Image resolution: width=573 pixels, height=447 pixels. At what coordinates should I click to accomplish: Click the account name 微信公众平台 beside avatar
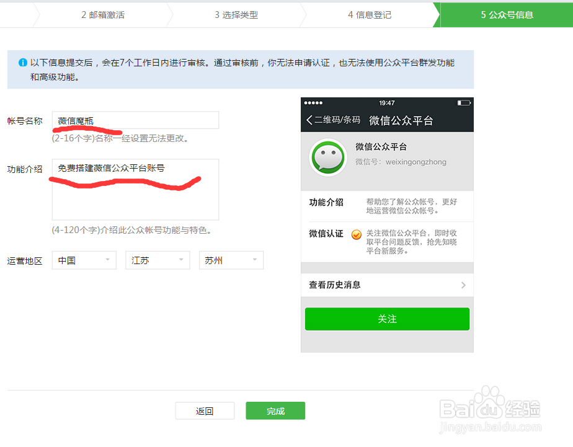pos(381,147)
